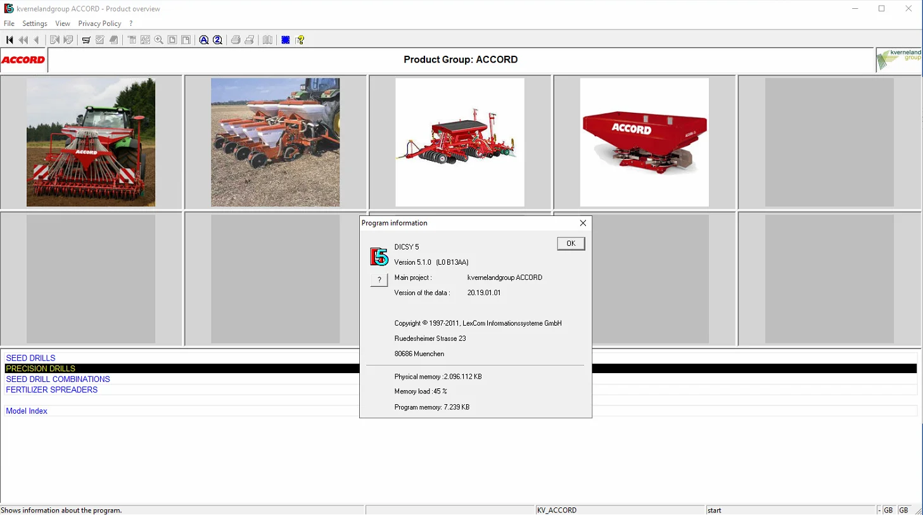Click second 'GB' status bar indicator
This screenshot has height=515, width=923.
click(x=903, y=511)
